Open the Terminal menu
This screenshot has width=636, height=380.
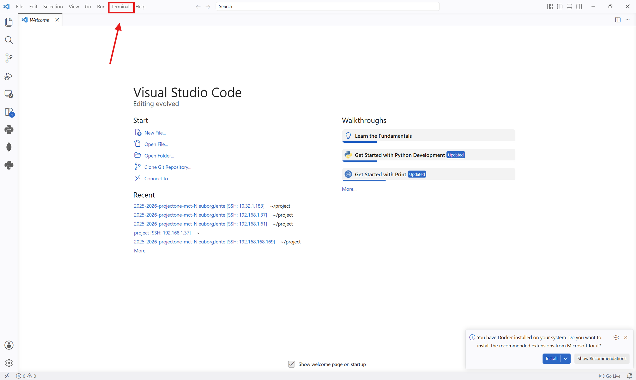pos(120,7)
